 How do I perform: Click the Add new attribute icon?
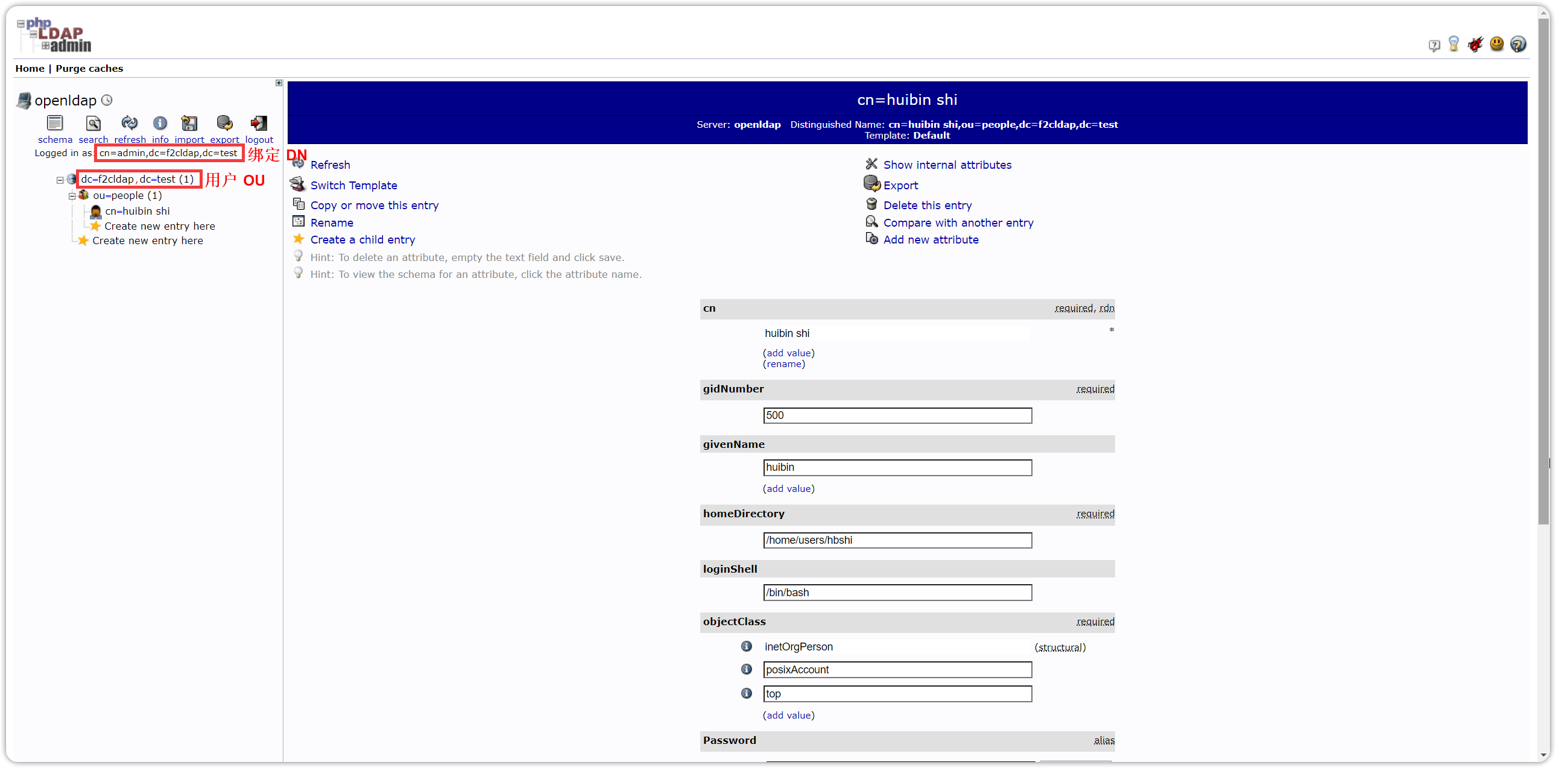click(871, 239)
